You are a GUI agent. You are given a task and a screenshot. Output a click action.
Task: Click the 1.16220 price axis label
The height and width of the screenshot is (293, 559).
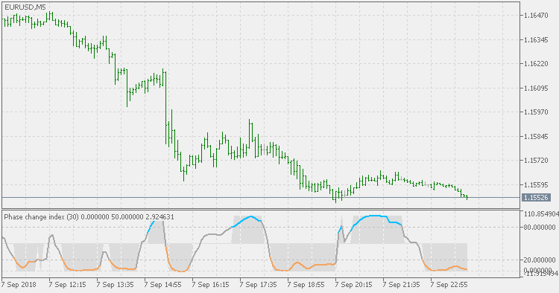click(536, 64)
